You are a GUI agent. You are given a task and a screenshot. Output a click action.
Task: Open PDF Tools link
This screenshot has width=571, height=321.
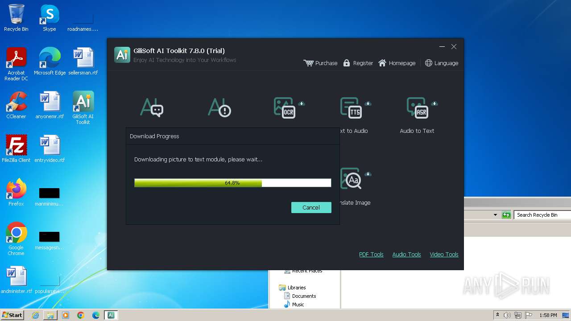[371, 254]
